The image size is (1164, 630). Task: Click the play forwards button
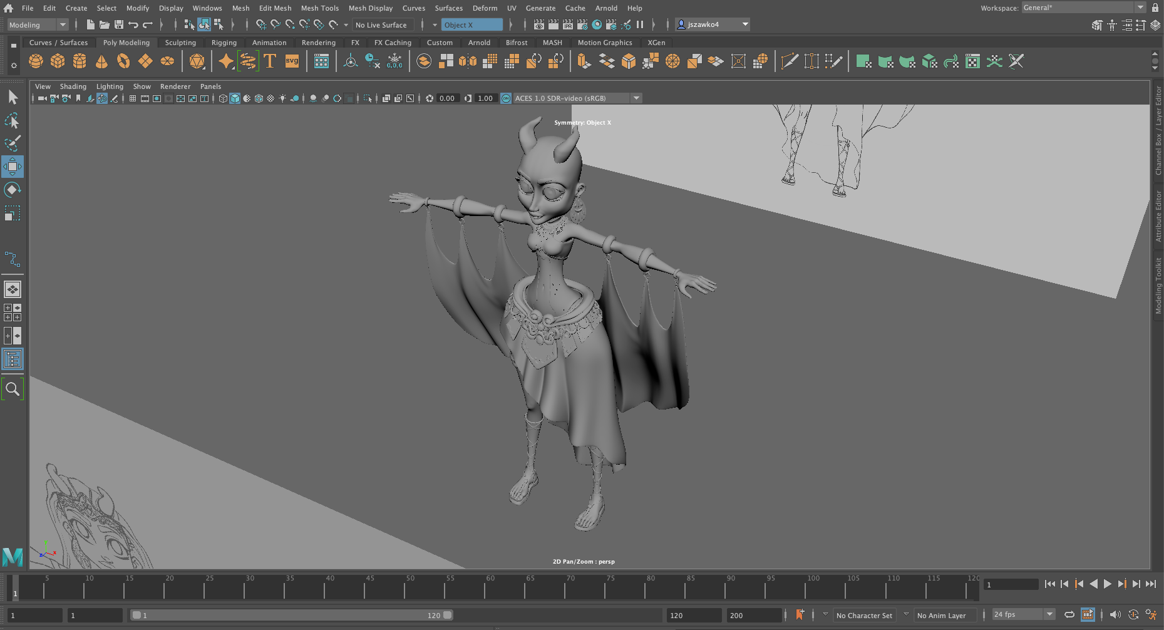pos(1107,584)
